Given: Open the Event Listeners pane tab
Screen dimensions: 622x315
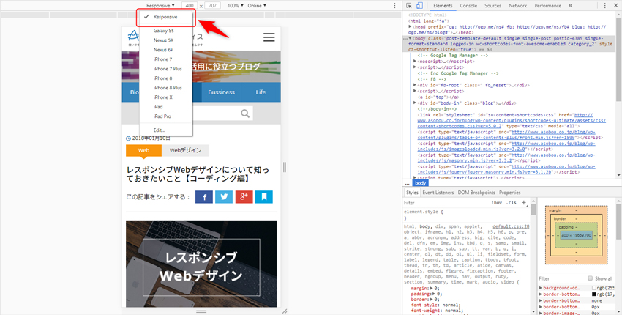Looking at the screenshot, I should pos(438,192).
